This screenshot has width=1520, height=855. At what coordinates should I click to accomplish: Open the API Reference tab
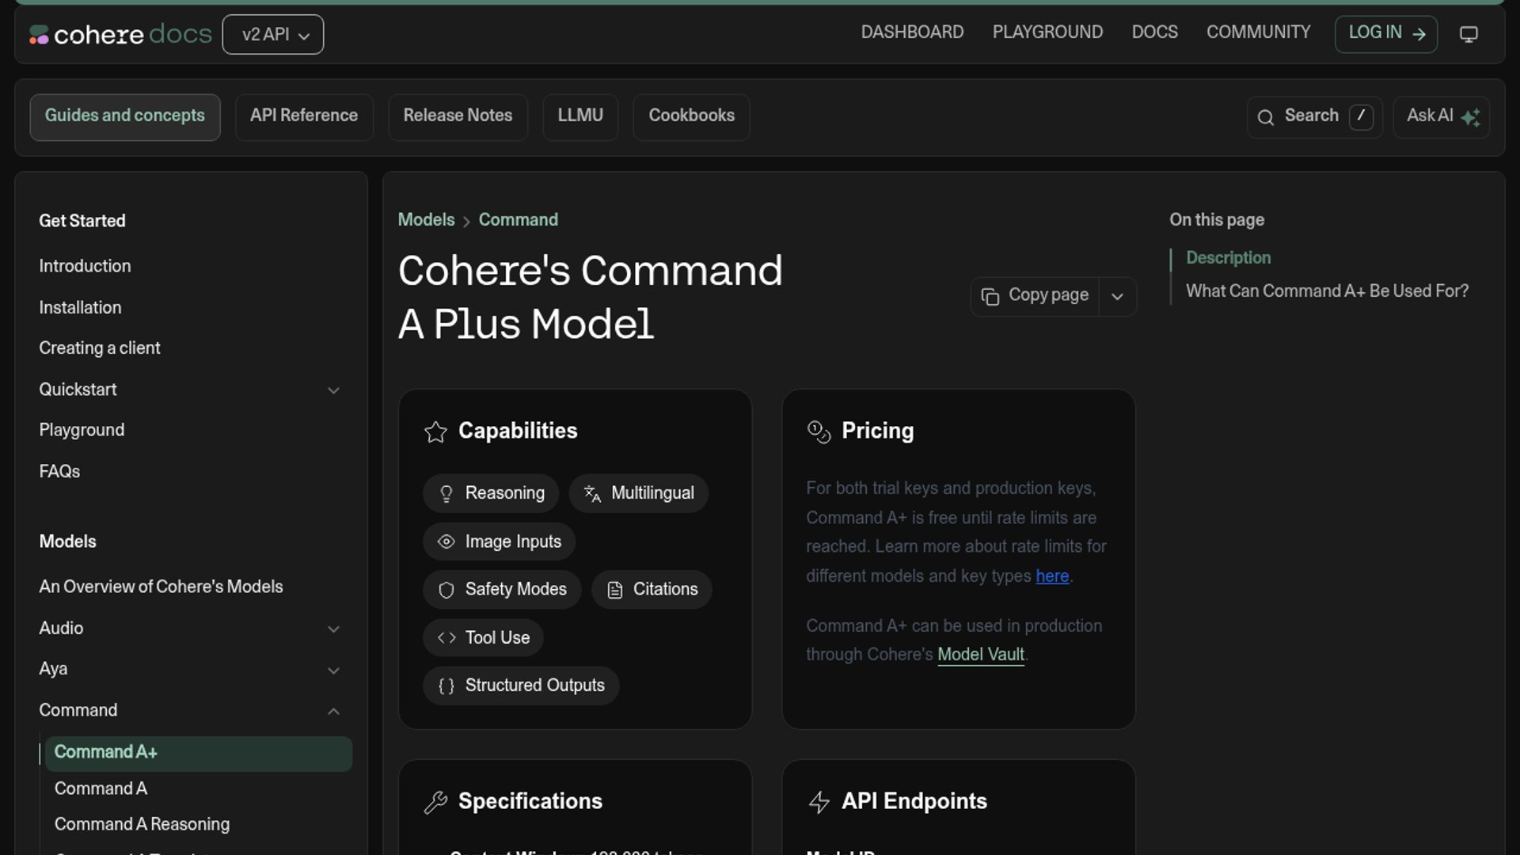pos(304,117)
